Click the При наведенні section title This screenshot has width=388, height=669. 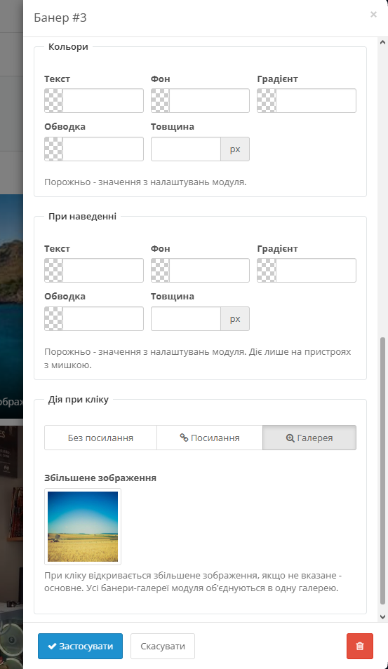(x=82, y=216)
